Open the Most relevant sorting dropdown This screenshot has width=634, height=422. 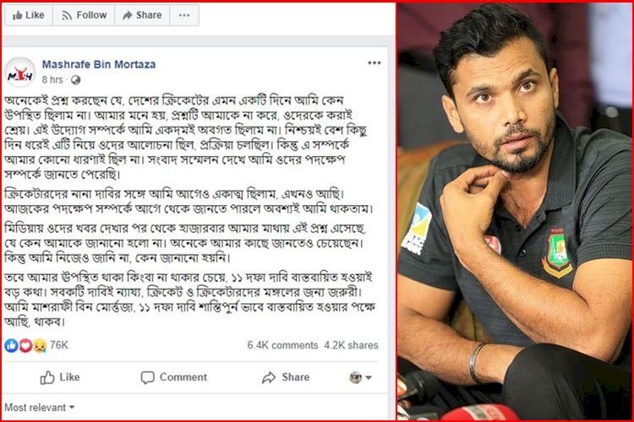click(x=39, y=408)
